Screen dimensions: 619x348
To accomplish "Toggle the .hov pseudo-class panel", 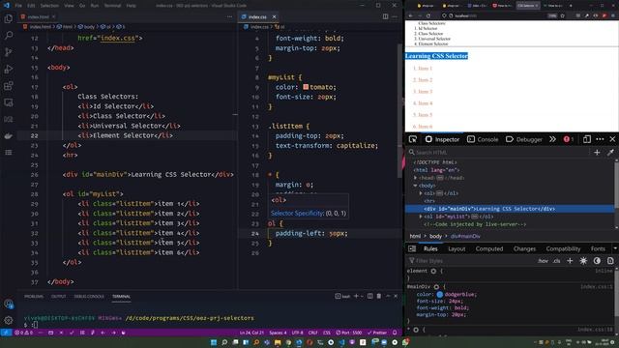I will [x=544, y=261].
